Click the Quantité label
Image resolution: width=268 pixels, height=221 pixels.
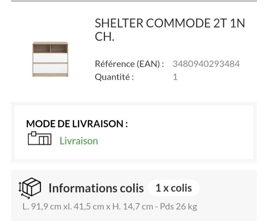(x=114, y=77)
